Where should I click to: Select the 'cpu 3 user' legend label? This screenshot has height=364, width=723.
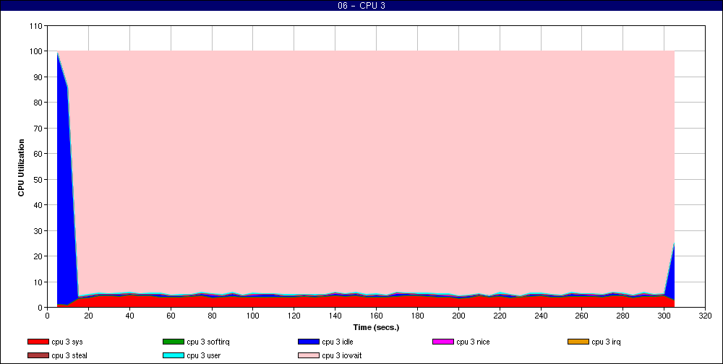click(204, 356)
